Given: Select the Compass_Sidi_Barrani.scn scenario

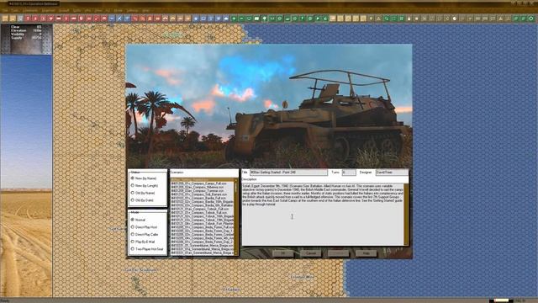Looking at the screenshot, I should (x=202, y=194).
